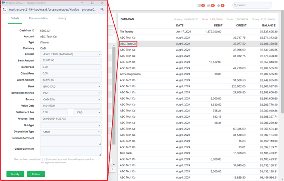
Task: Open the mail notifications icon
Action: [x=199, y=5]
